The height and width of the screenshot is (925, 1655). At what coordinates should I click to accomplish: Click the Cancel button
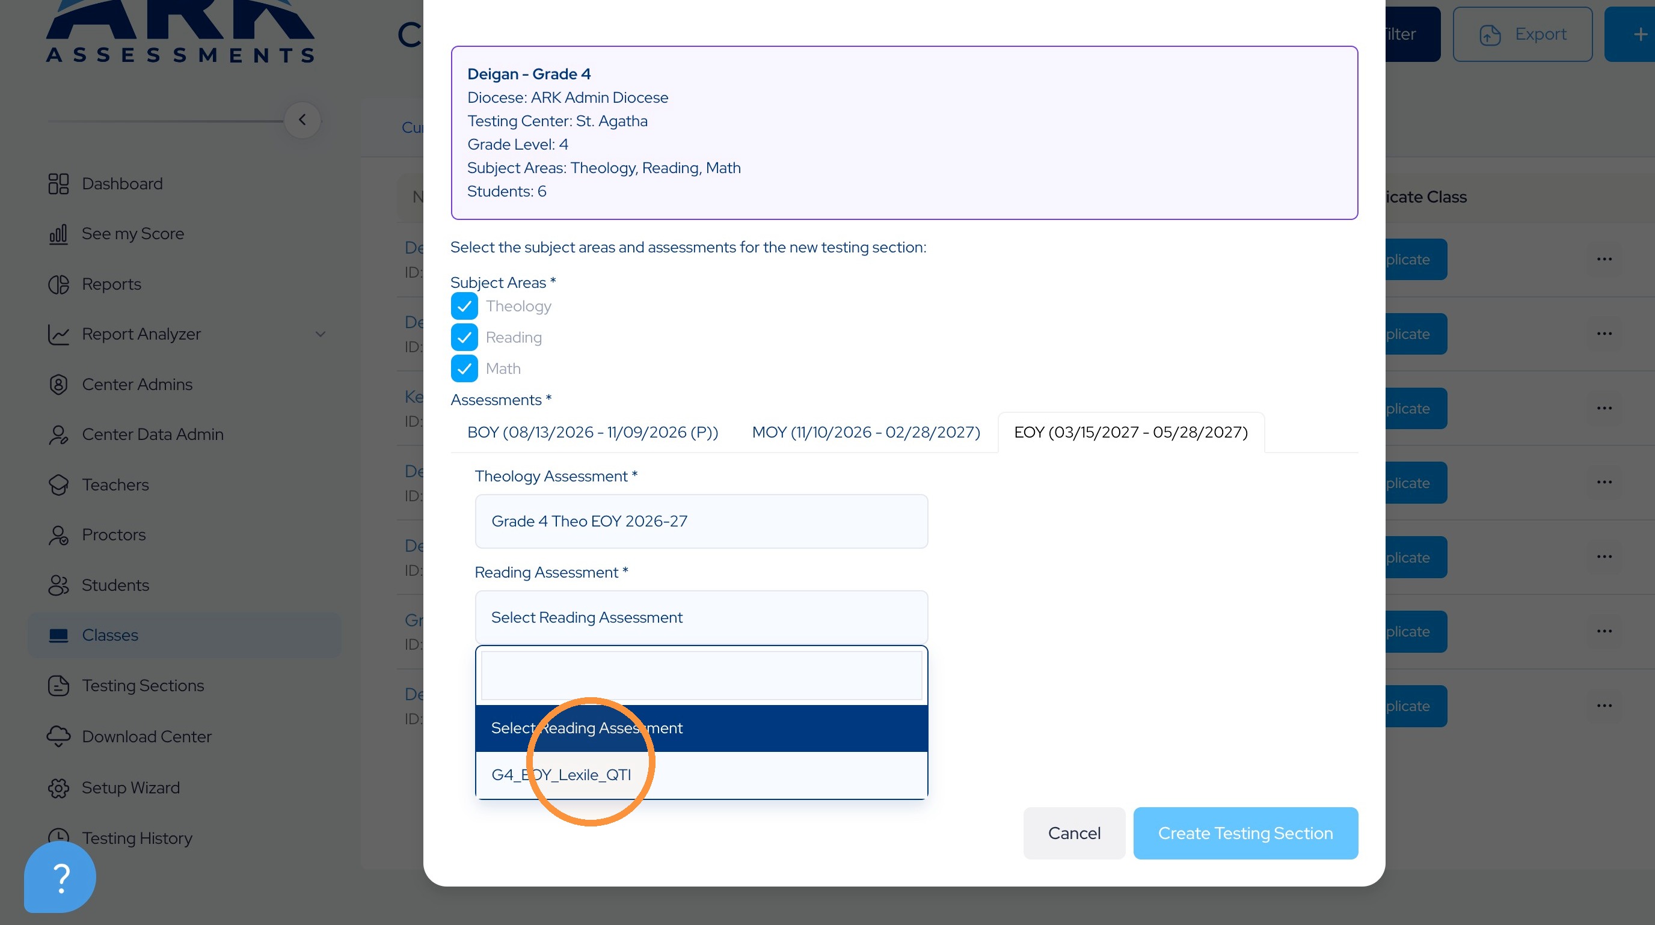[x=1073, y=833]
